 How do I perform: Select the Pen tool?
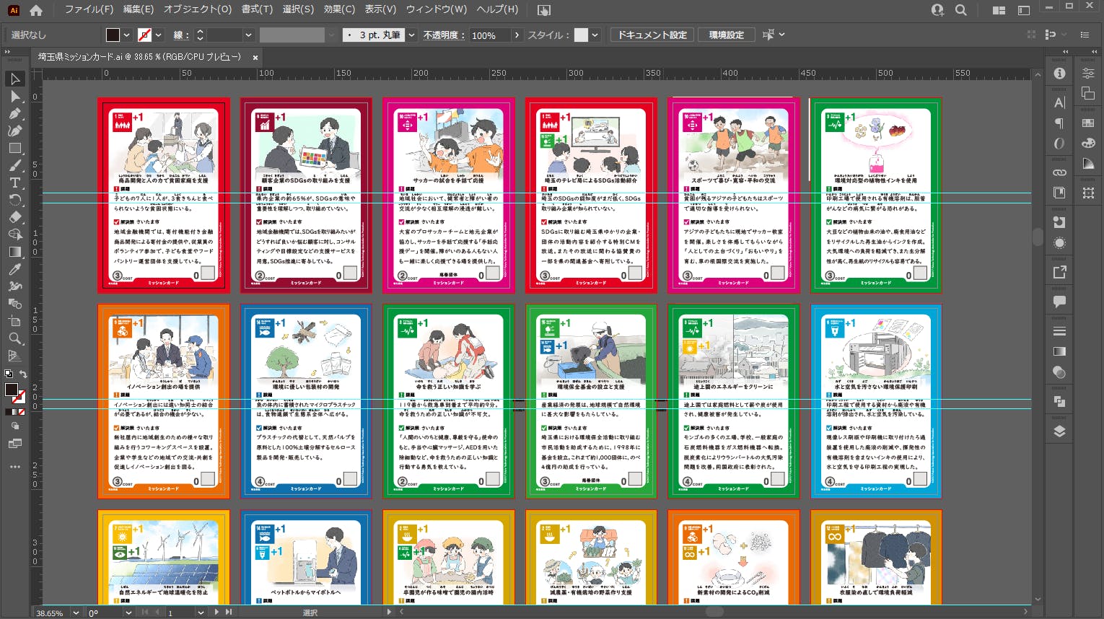click(x=14, y=113)
